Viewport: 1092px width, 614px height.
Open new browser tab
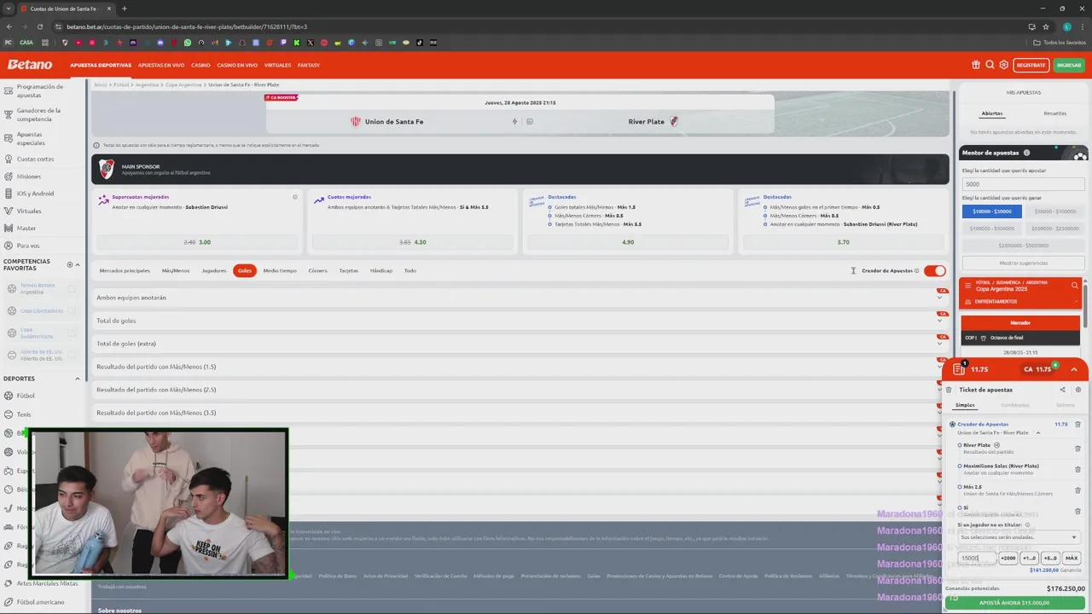pyautogui.click(x=124, y=9)
